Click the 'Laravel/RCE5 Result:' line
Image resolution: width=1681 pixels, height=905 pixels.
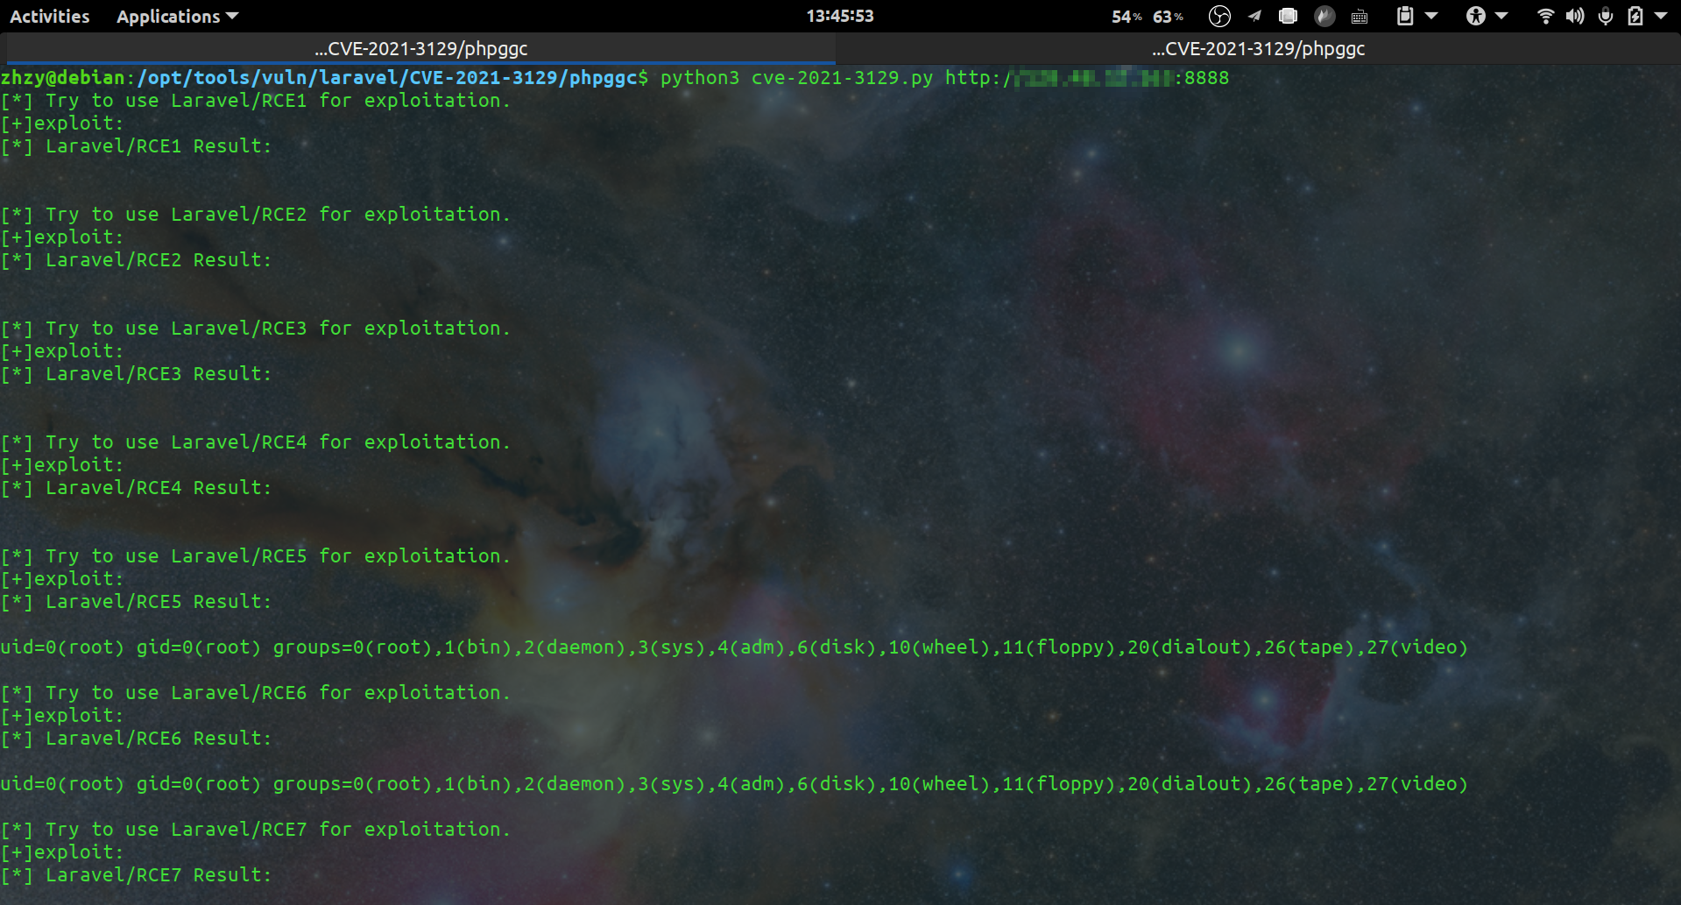coord(136,602)
